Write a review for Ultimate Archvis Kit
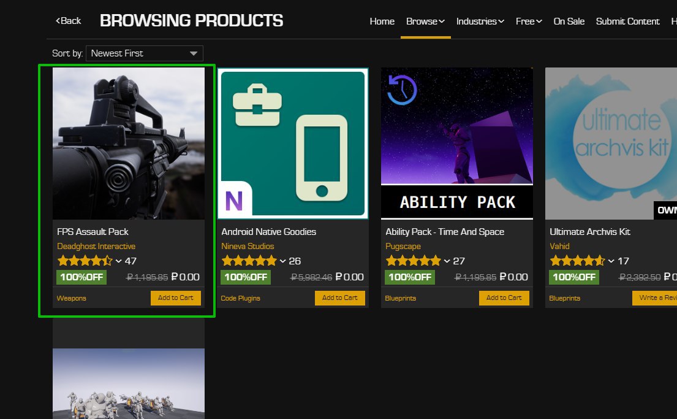The height and width of the screenshot is (419, 677). click(x=654, y=298)
